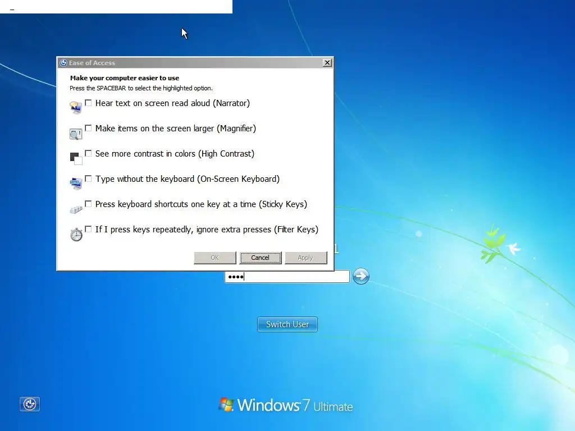575x431 pixels.
Task: Open Ease of Access button on login screen
Action: tap(30, 404)
